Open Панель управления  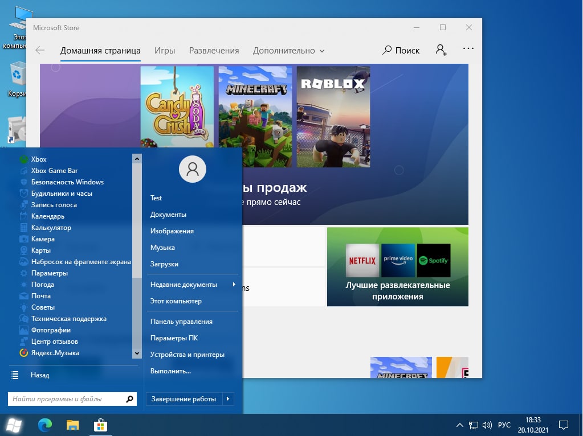181,322
